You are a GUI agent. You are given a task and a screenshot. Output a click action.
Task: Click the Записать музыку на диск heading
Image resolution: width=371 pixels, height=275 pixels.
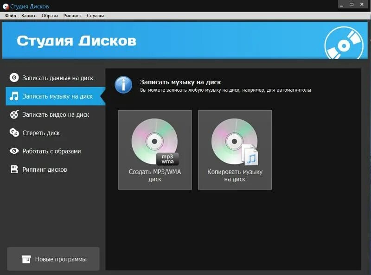click(x=180, y=82)
